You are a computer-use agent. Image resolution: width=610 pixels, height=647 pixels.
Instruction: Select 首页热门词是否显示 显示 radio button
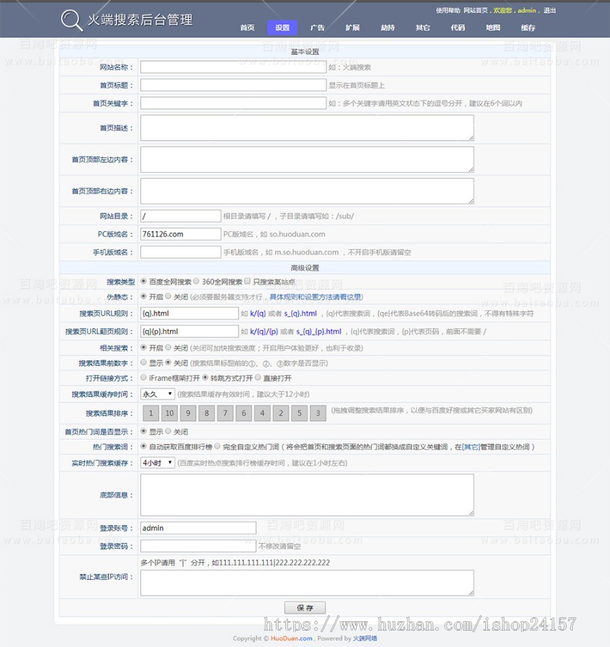[x=144, y=431]
